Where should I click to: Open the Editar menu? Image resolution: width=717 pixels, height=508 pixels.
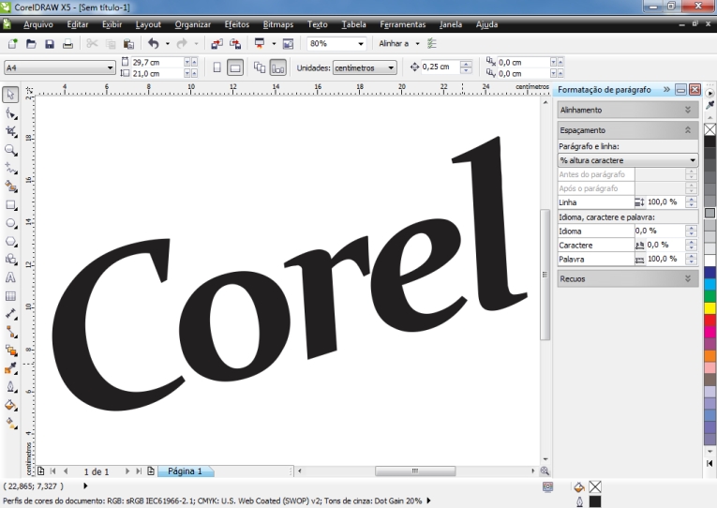77,24
